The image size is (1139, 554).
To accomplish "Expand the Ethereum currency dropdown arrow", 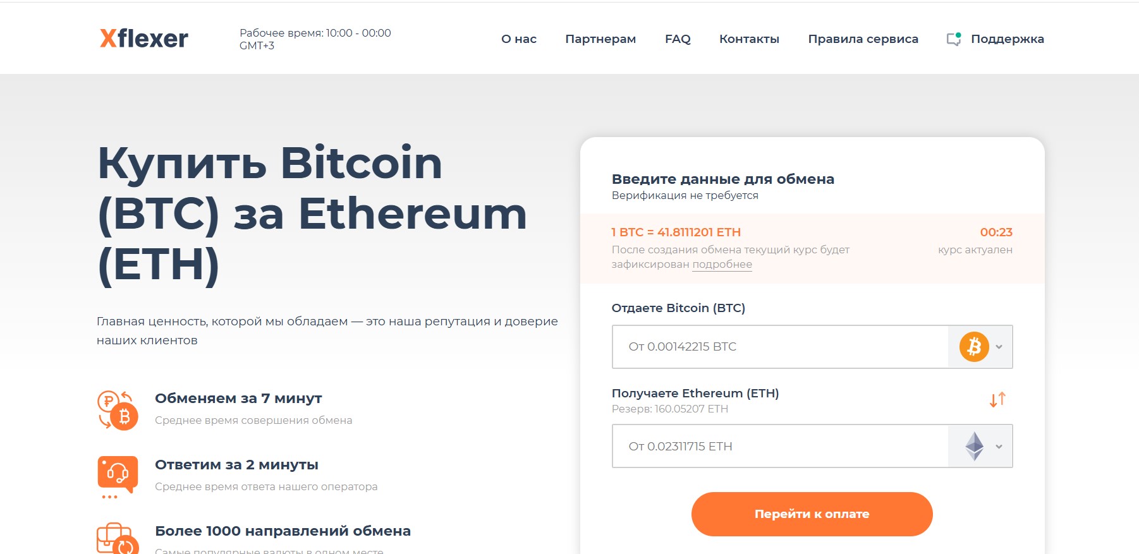I will [999, 447].
